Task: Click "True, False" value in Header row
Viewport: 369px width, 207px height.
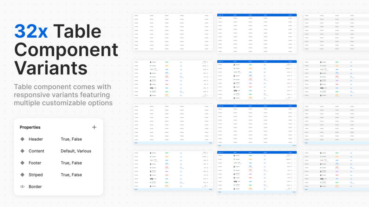Action: tap(71, 139)
